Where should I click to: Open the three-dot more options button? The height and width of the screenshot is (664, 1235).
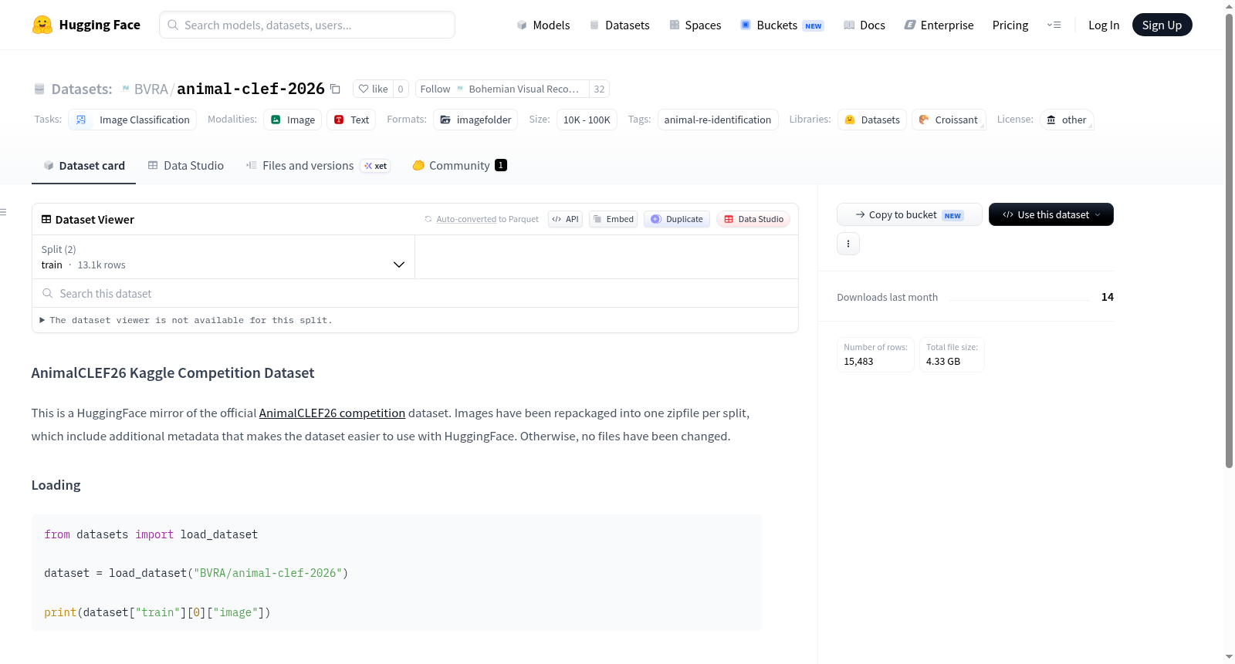point(848,244)
